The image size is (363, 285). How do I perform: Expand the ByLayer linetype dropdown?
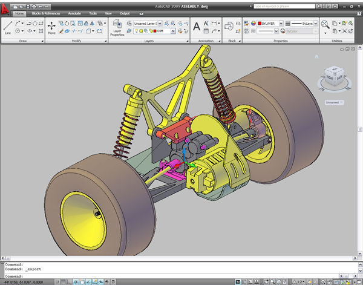(x=315, y=22)
